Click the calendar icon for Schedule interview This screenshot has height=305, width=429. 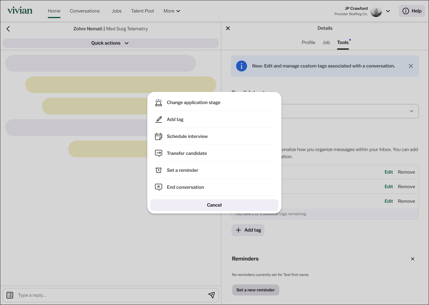159,136
